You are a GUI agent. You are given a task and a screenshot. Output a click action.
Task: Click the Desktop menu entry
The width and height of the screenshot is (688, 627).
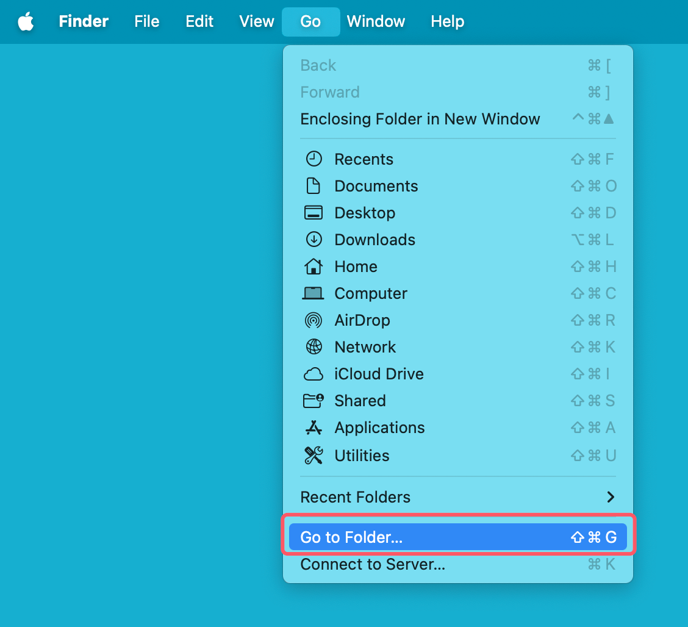365,212
